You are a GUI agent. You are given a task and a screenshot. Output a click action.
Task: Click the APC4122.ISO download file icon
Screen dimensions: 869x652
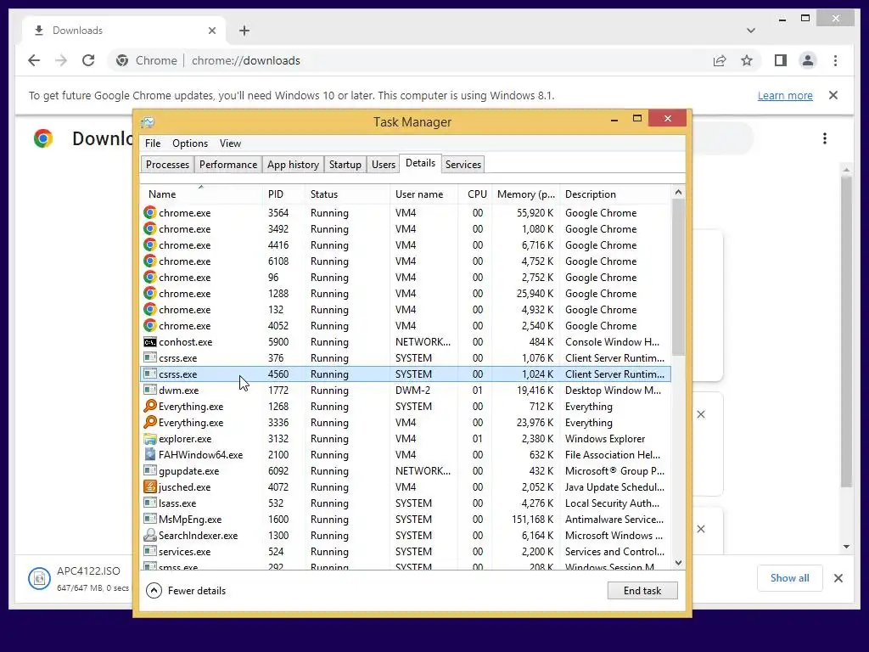39,579
